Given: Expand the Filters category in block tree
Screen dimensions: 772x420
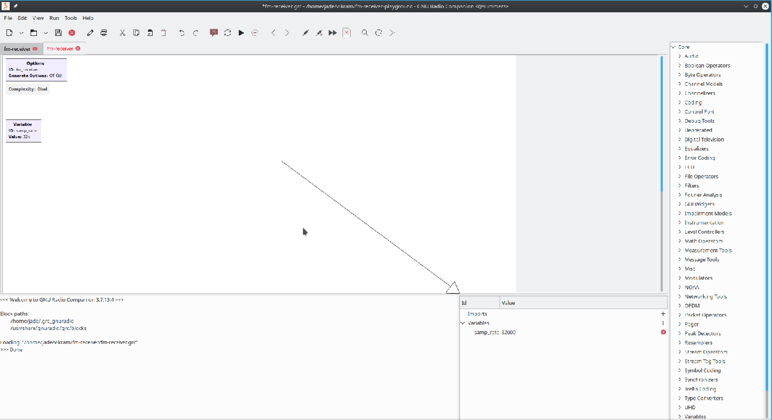Looking at the screenshot, I should point(680,185).
